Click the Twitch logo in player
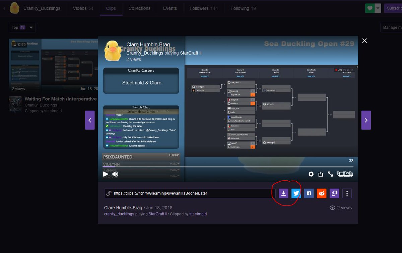This screenshot has width=402, height=253. (345, 174)
